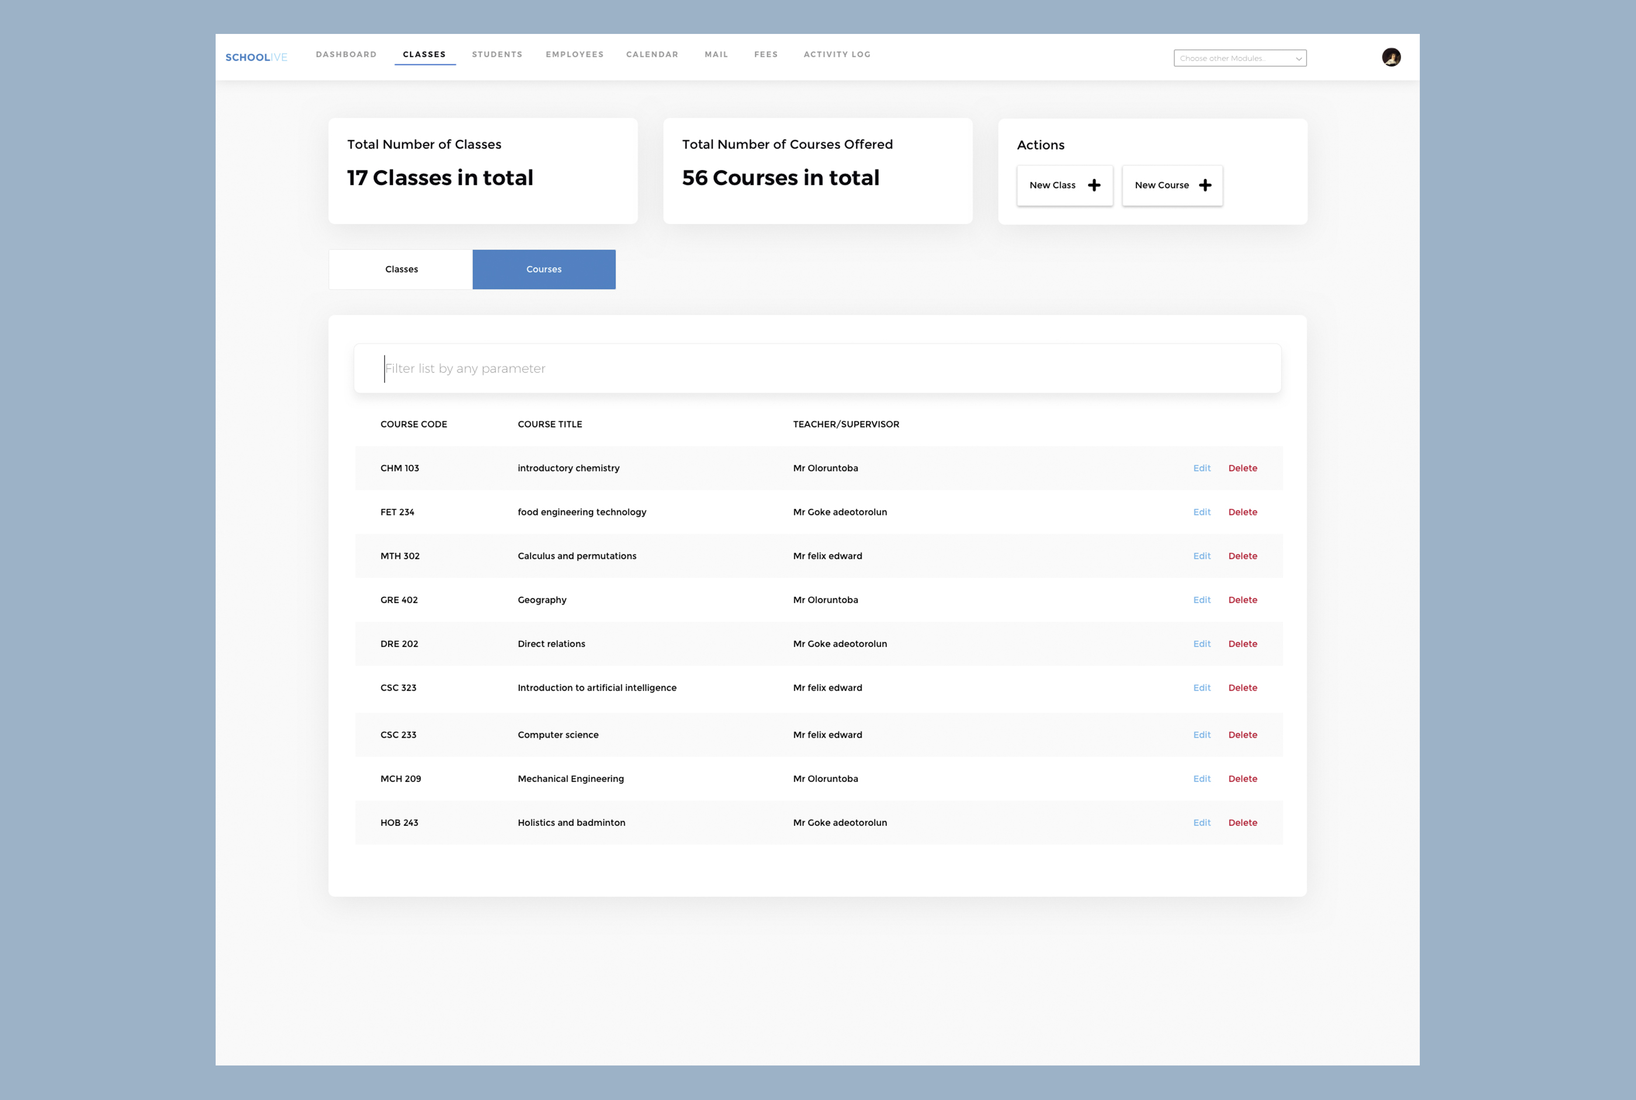Image resolution: width=1636 pixels, height=1100 pixels.
Task: Click teacher name in FET 234 row
Action: click(x=840, y=512)
